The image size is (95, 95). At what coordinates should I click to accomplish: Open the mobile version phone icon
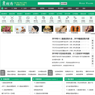80,3
